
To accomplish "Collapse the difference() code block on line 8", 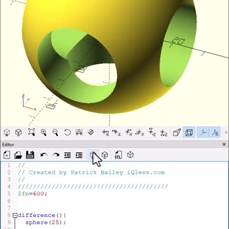I will (15, 216).
